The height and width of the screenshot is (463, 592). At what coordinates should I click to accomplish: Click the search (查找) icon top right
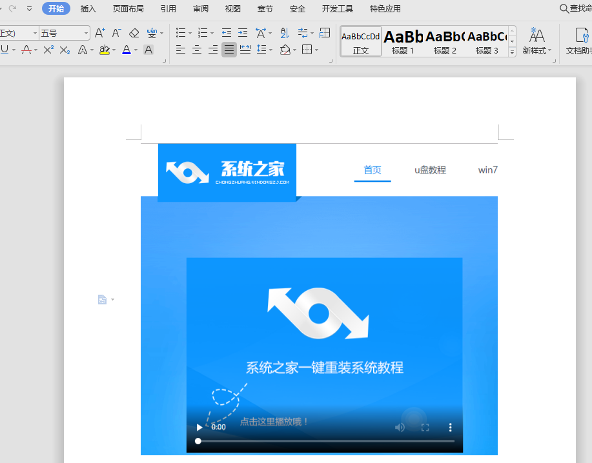[x=563, y=8]
